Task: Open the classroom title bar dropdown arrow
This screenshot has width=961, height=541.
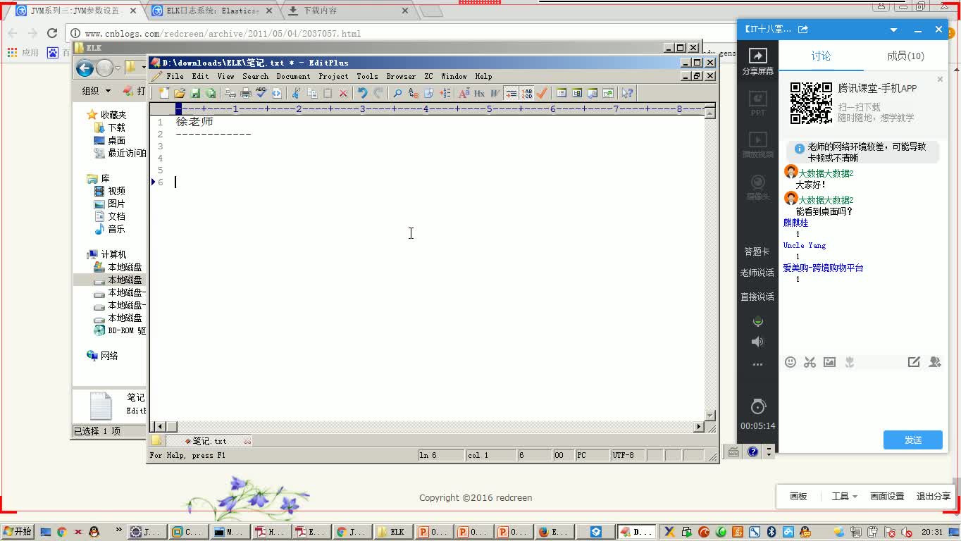Action: (x=893, y=30)
